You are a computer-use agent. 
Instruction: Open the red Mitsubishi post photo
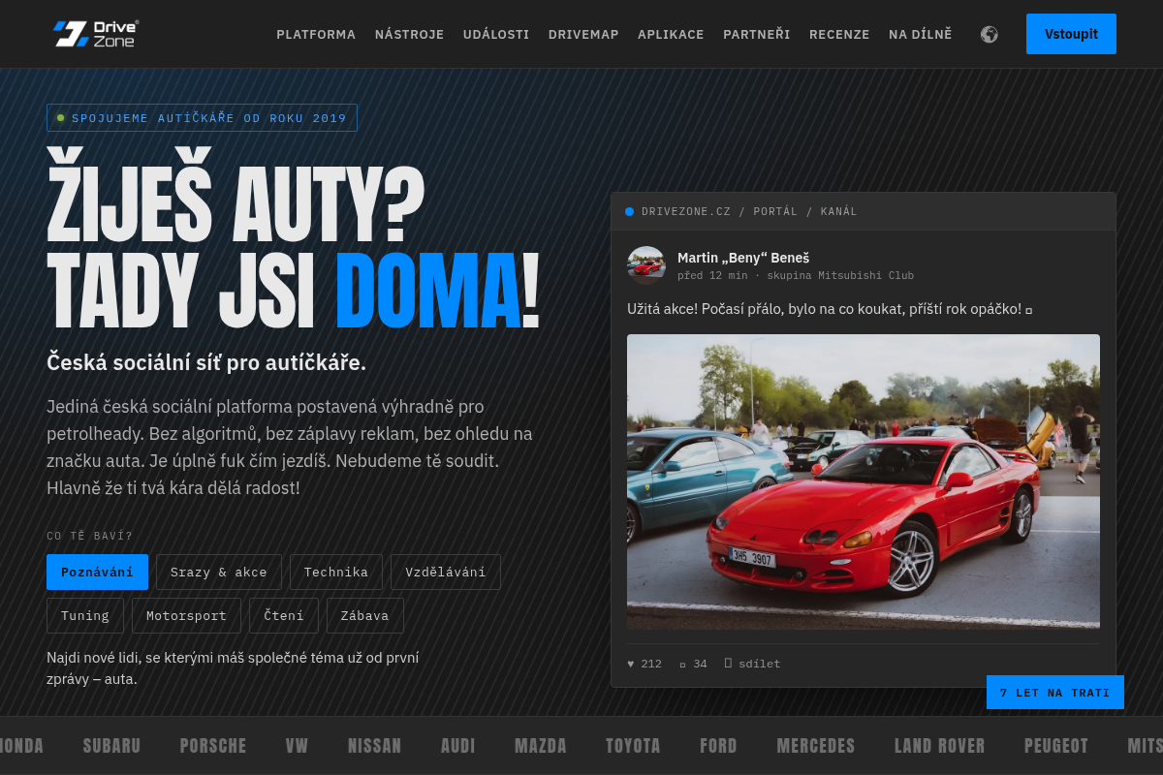click(864, 481)
